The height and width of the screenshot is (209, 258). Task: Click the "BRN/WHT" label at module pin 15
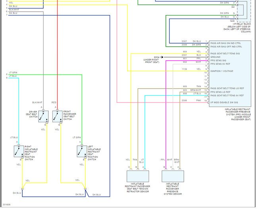click(196, 90)
